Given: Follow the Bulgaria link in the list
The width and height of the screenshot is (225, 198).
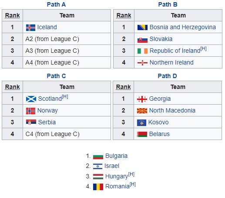Looking at the screenshot, I should (x=116, y=156).
